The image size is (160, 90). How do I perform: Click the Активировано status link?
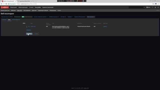17,17
